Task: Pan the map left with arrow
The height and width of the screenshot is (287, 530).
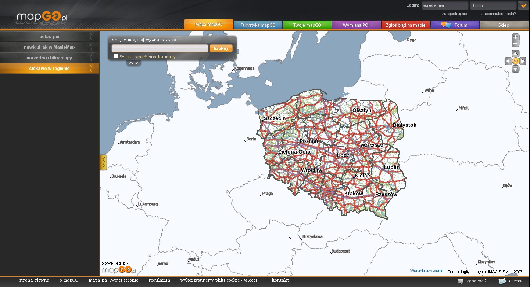Action: pyautogui.click(x=508, y=61)
